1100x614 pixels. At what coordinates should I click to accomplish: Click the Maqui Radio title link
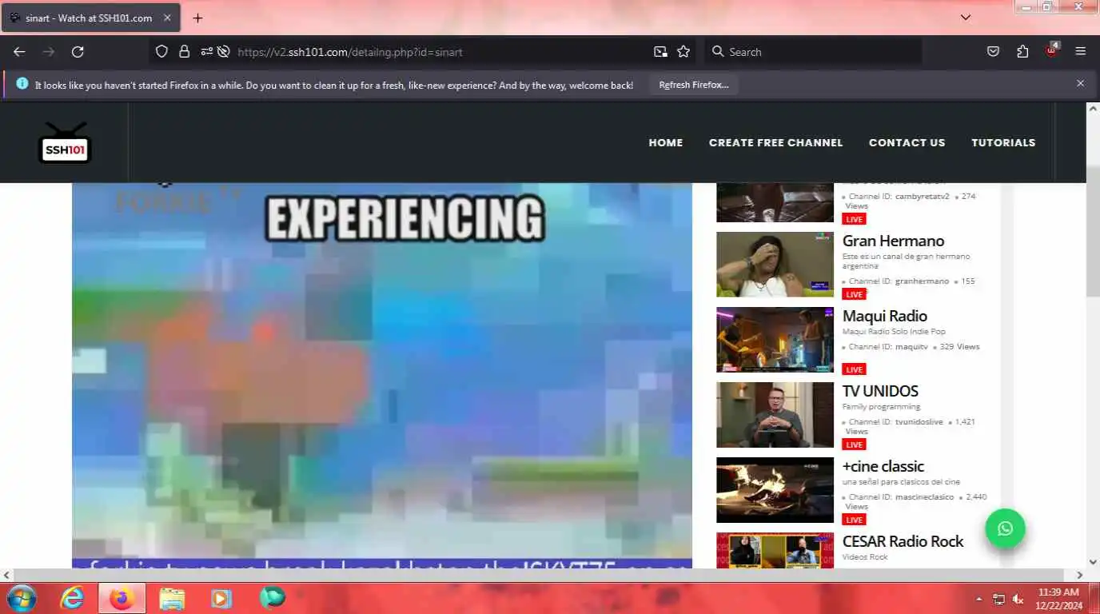point(885,316)
